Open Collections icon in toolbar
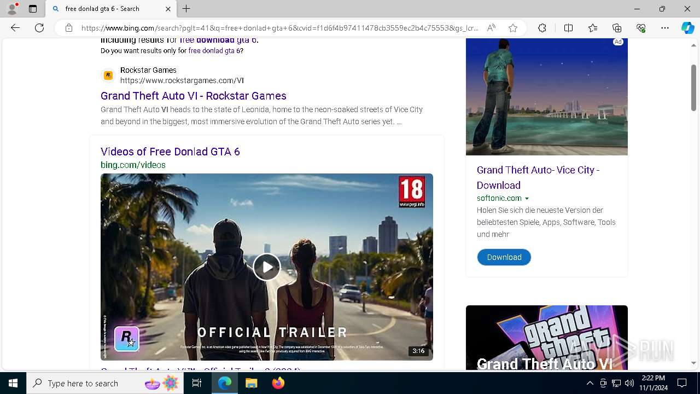Image resolution: width=700 pixels, height=394 pixels. coord(617,28)
